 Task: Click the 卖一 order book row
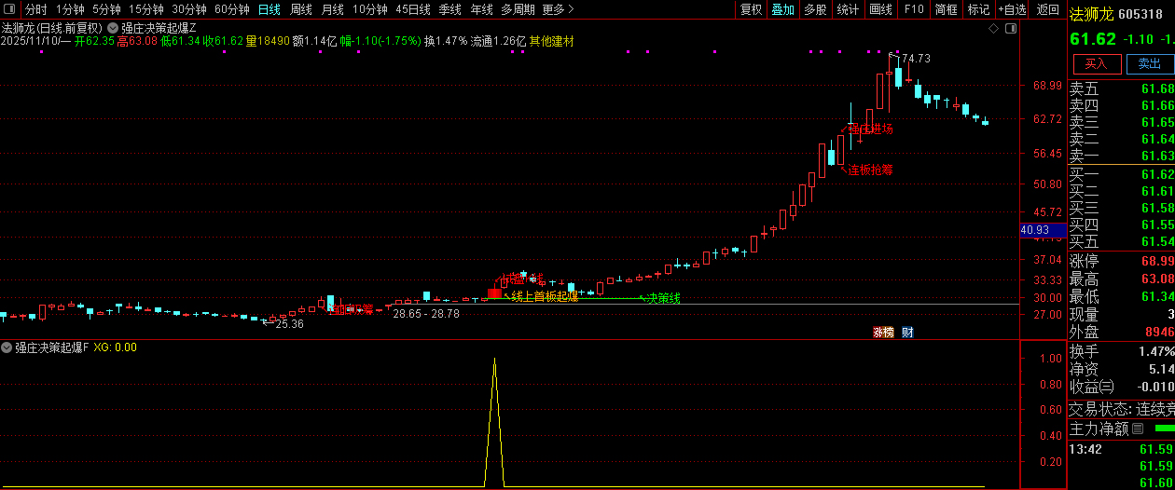coord(1121,156)
